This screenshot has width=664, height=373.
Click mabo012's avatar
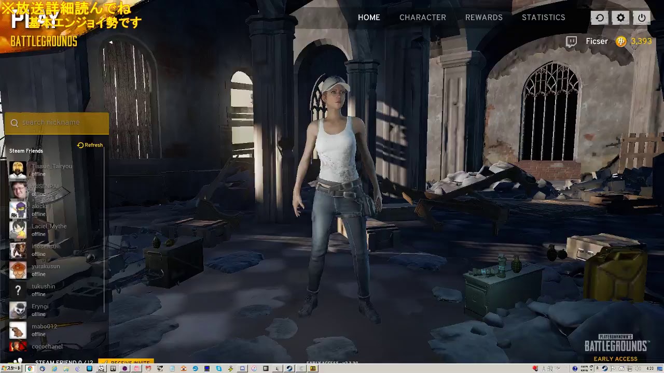(18, 330)
